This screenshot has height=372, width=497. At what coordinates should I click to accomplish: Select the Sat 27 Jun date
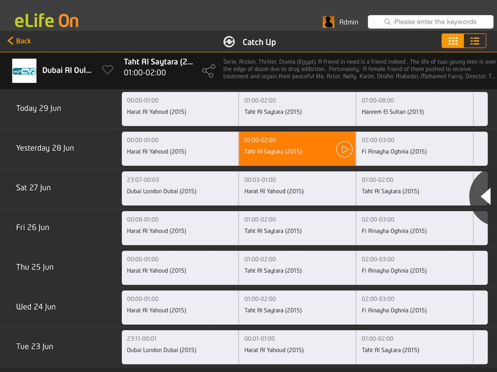pyautogui.click(x=33, y=188)
